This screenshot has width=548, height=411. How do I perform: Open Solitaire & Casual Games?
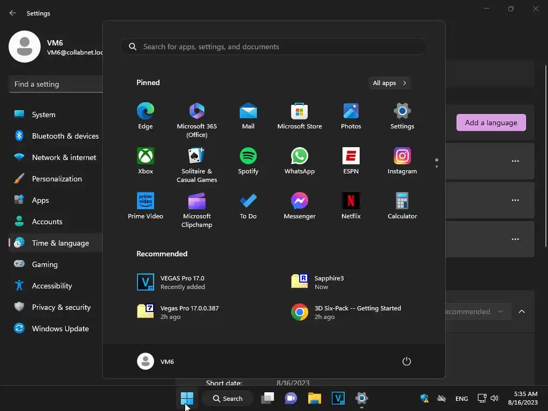tap(197, 165)
